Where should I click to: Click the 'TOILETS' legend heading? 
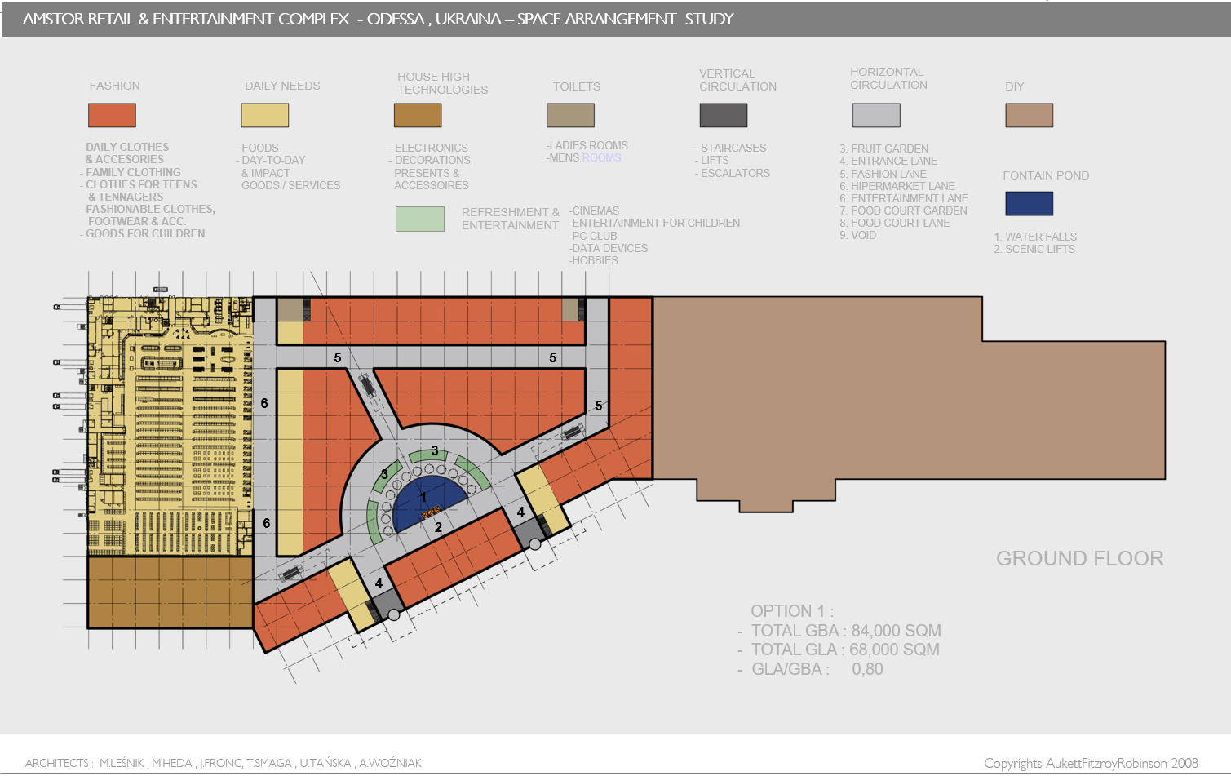[x=577, y=86]
